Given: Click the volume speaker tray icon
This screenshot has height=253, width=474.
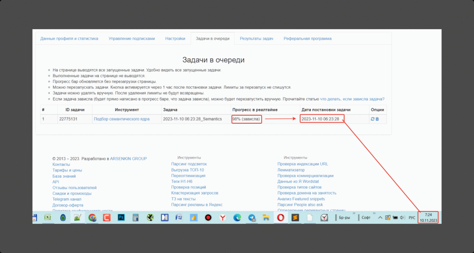Looking at the screenshot, I should (403, 217).
